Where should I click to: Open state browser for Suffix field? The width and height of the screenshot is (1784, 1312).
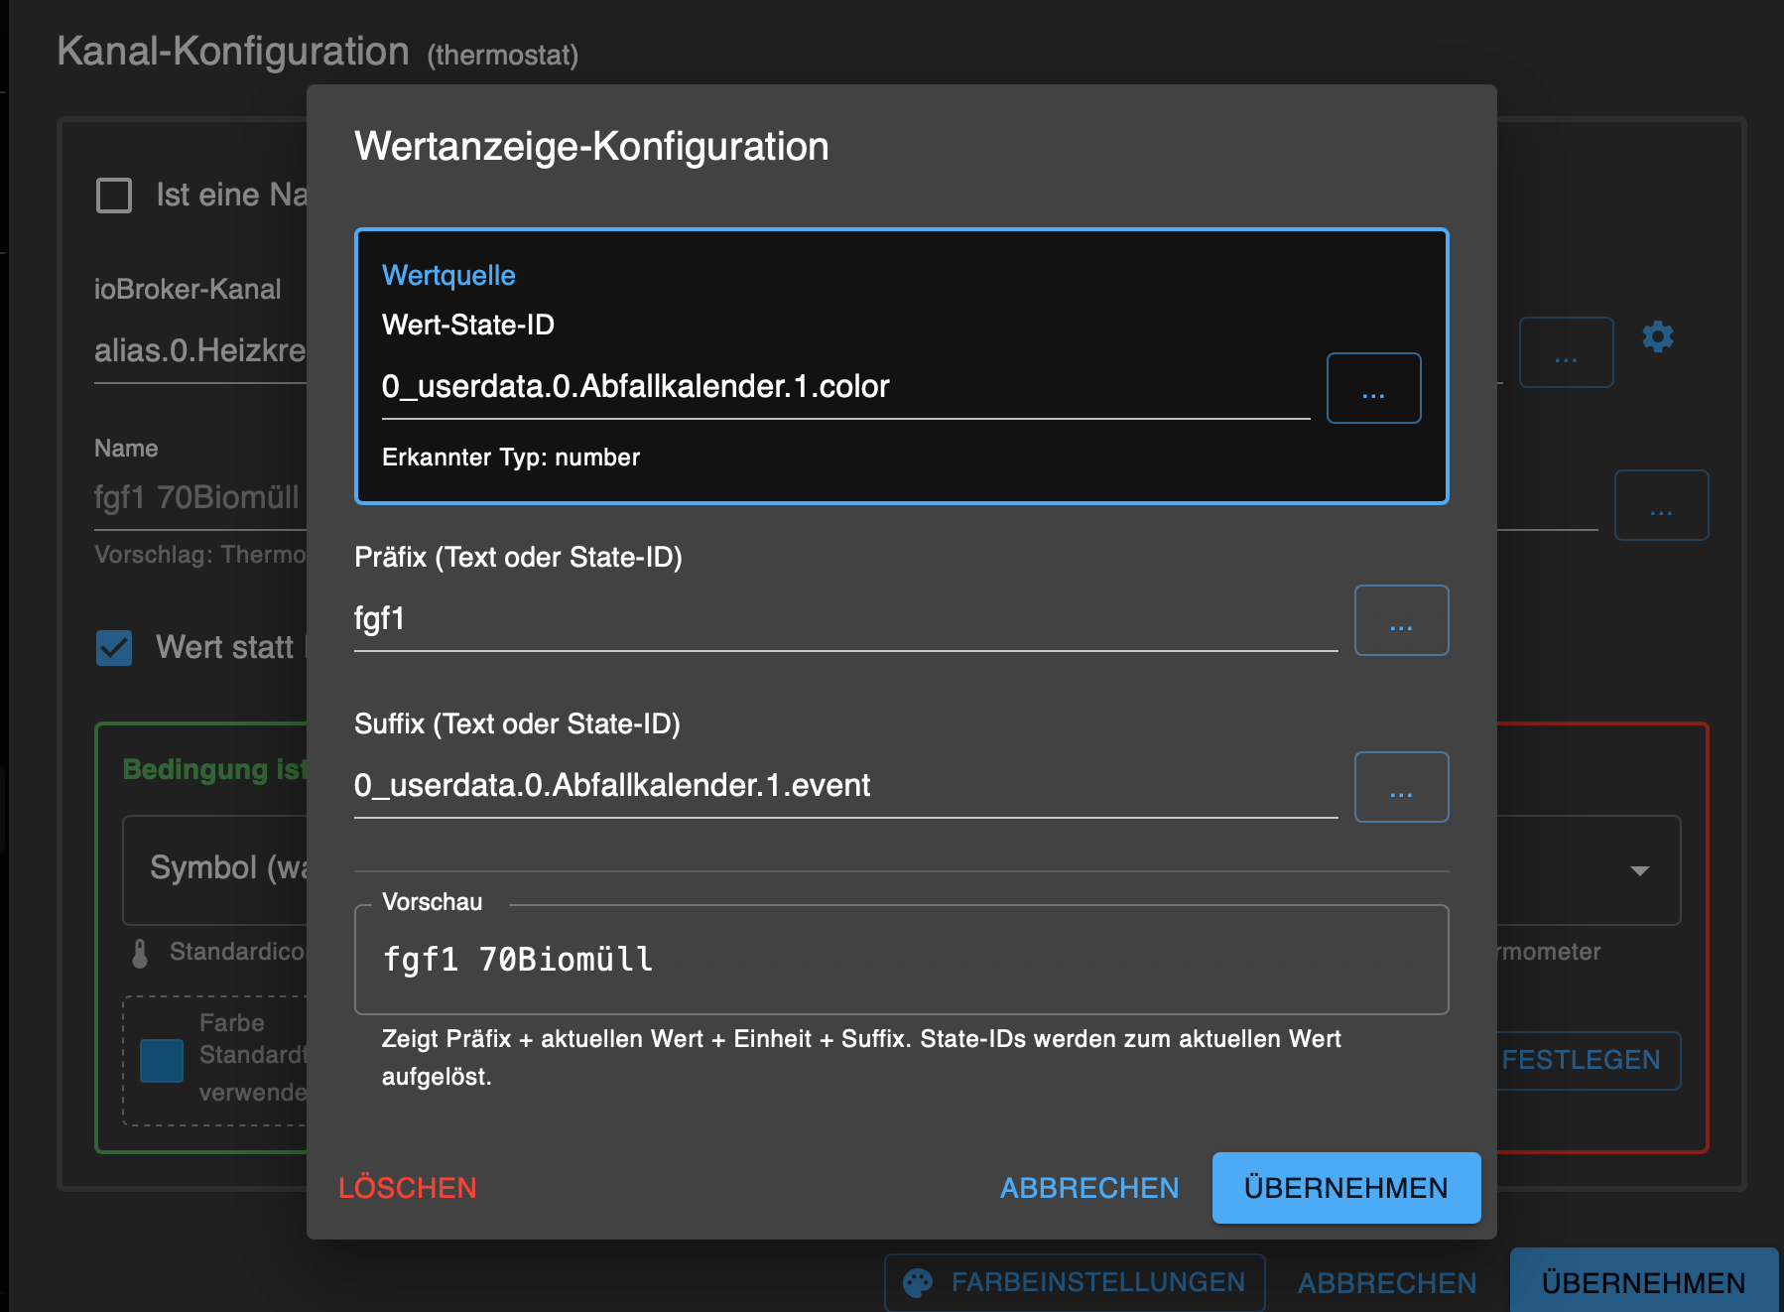click(1401, 787)
